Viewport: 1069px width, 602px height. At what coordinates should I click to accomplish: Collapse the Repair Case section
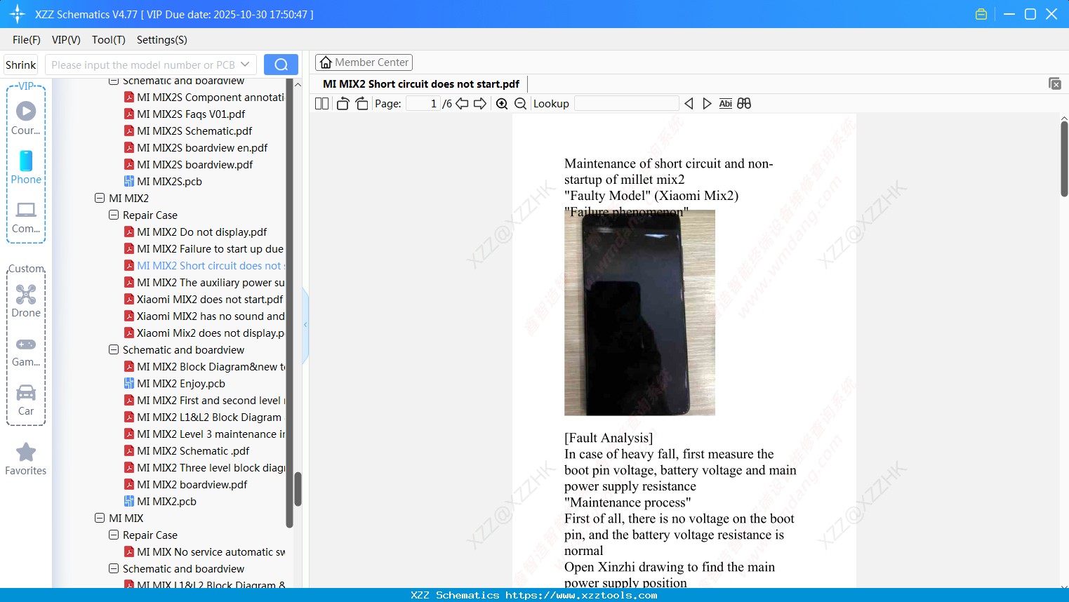[113, 215]
